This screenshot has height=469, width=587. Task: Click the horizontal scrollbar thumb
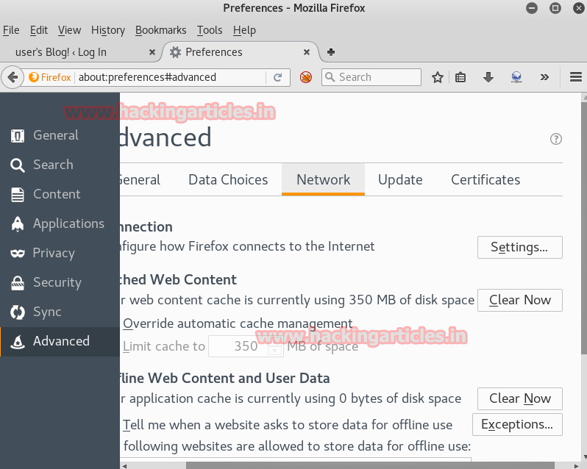371,465
